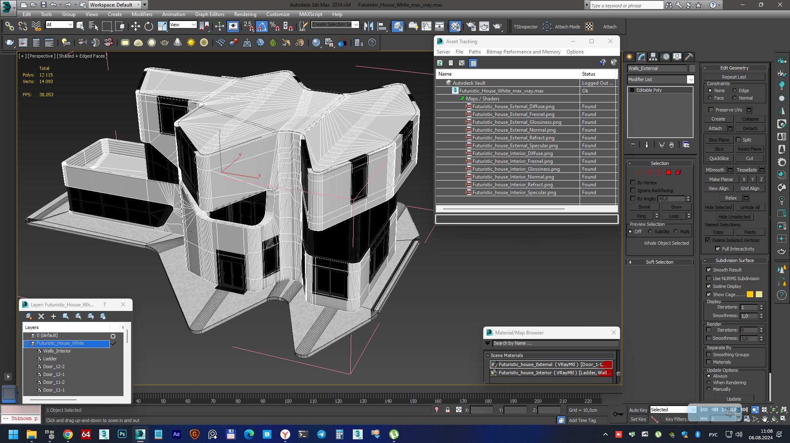Open the Motion command panel tab

point(665,57)
